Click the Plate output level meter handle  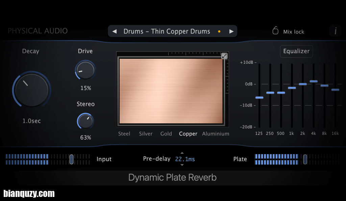[x=305, y=159]
